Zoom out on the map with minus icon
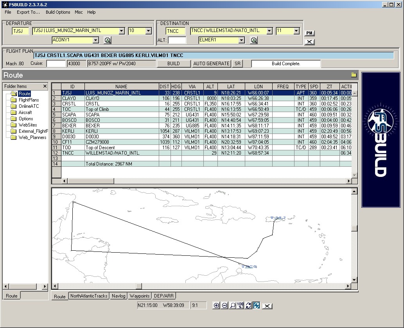 (x=224, y=305)
